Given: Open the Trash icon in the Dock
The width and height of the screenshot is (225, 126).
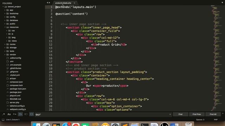Looking at the screenshot, I should point(188,124).
